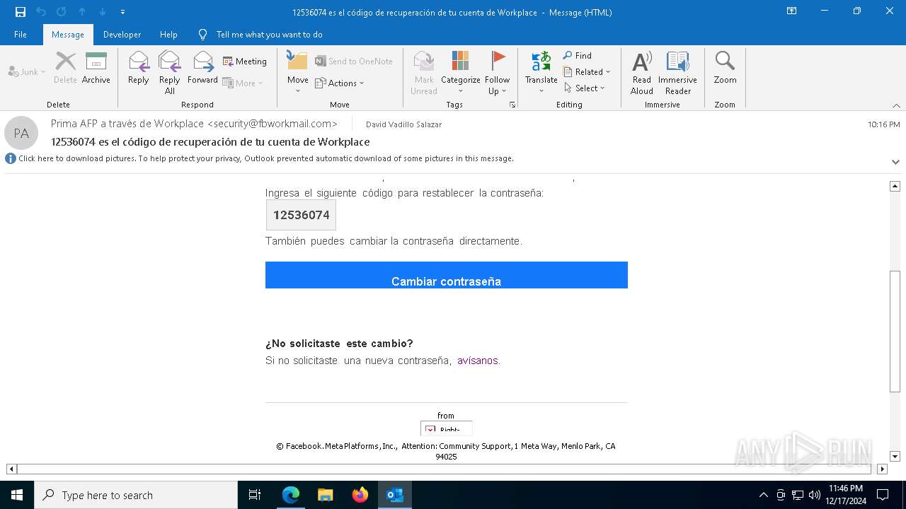Click the taskbar search box

coord(136,495)
